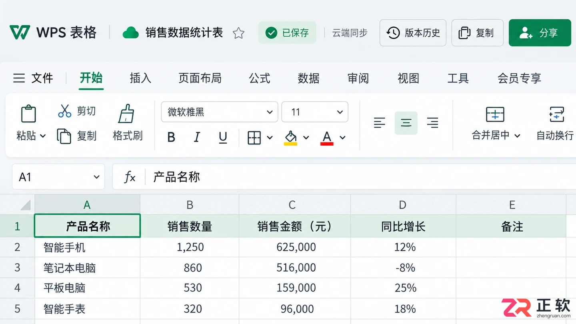This screenshot has height=324, width=576.
Task: Select column A header
Action: [x=87, y=205]
